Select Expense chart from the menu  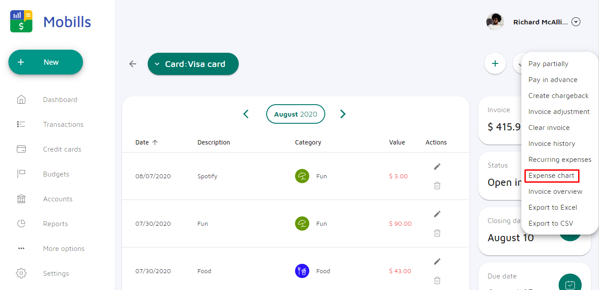click(x=552, y=176)
